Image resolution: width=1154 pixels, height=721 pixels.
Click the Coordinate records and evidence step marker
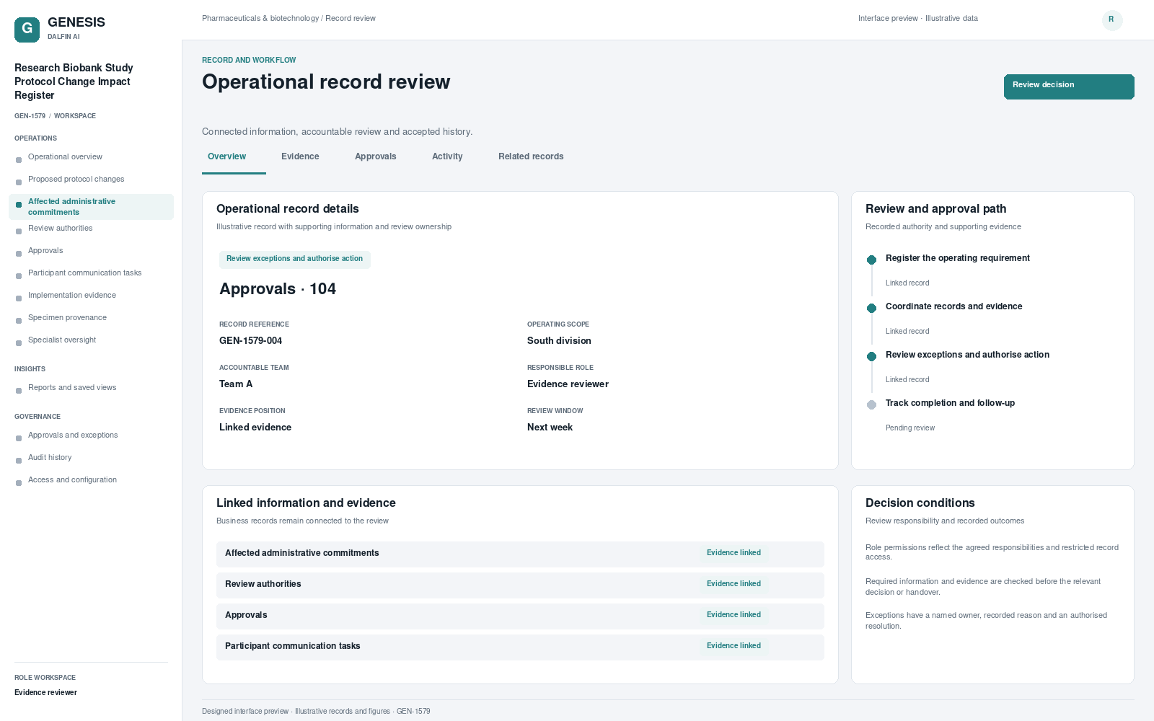pos(871,308)
